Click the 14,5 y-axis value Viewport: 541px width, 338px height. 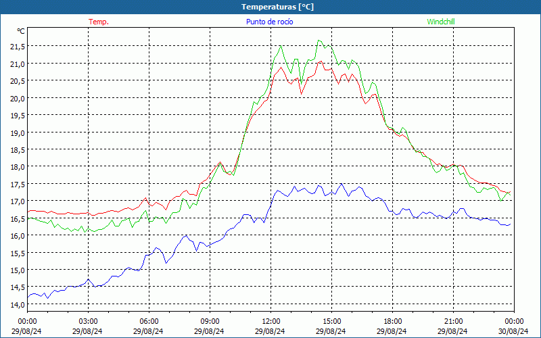point(18,287)
